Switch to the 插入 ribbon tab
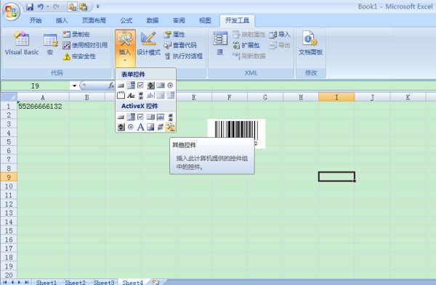This screenshot has height=285, width=436. pos(62,20)
